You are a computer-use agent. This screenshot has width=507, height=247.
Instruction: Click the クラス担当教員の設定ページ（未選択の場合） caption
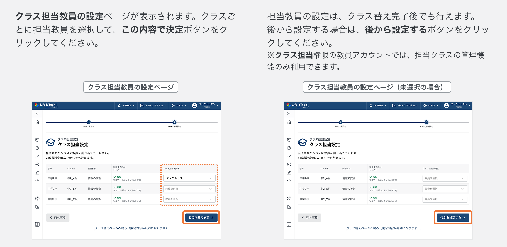377,87
